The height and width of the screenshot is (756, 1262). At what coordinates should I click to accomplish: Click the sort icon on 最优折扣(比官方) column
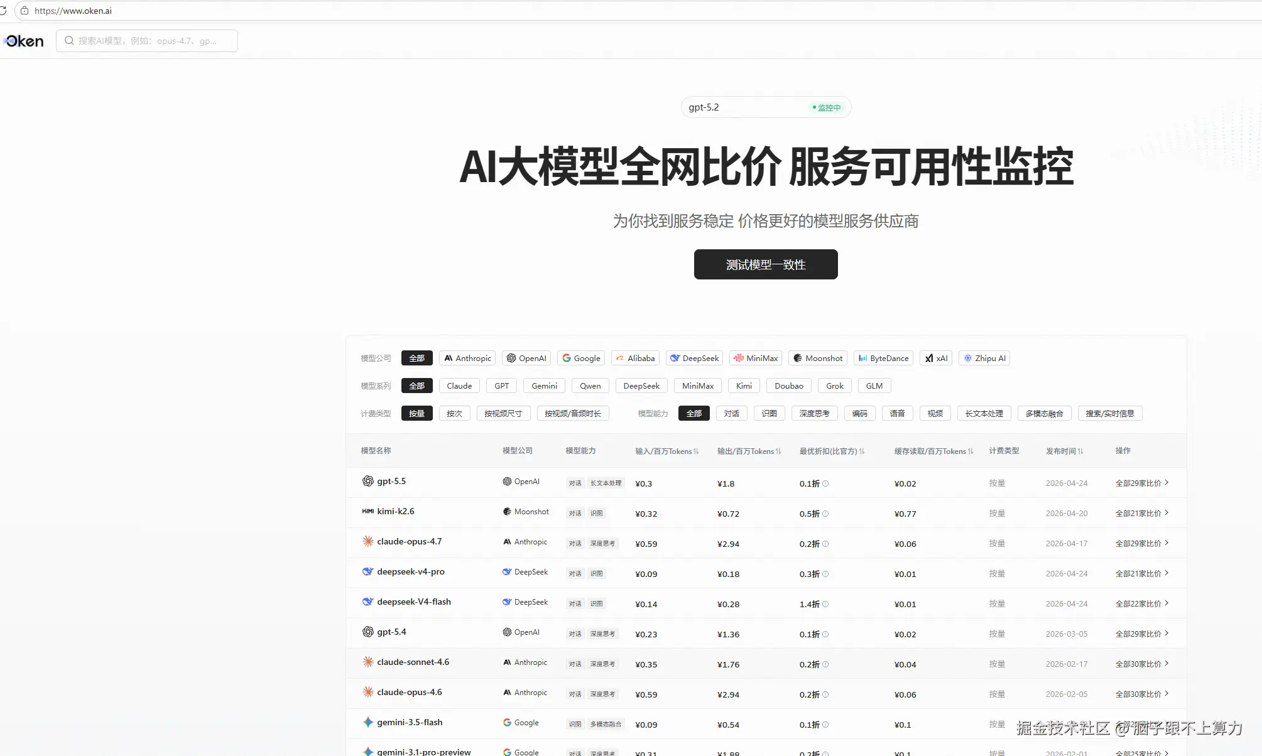point(862,451)
